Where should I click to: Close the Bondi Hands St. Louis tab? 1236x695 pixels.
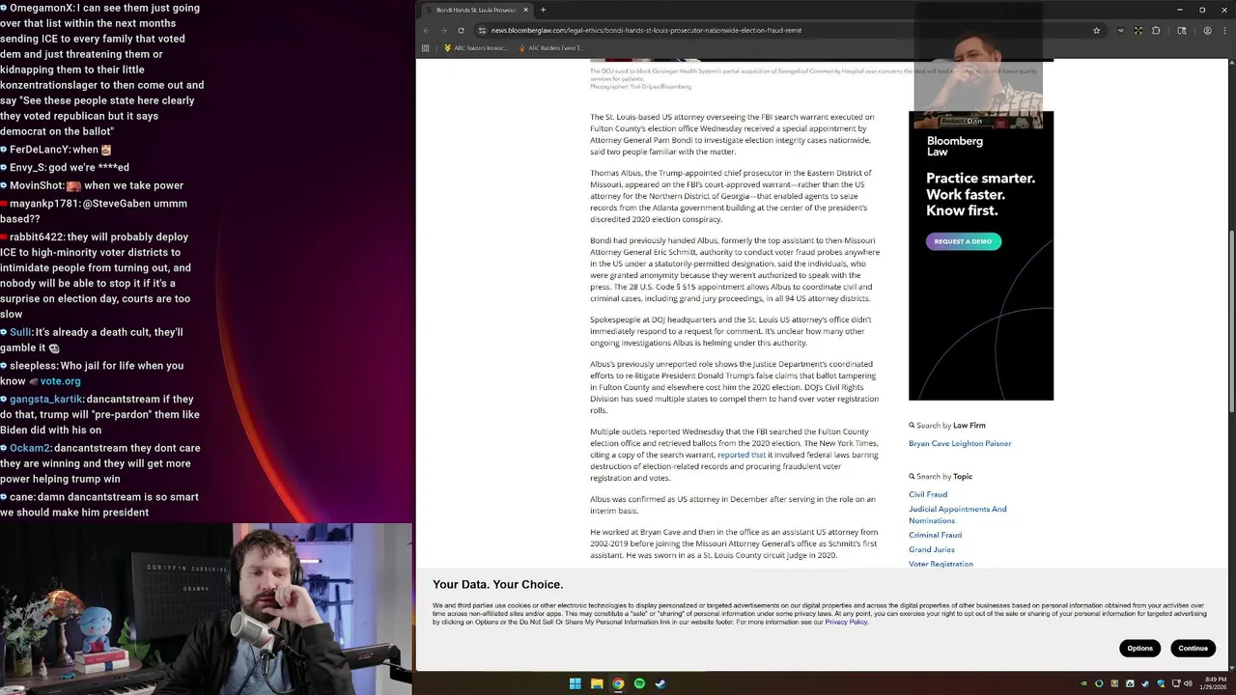pos(526,10)
